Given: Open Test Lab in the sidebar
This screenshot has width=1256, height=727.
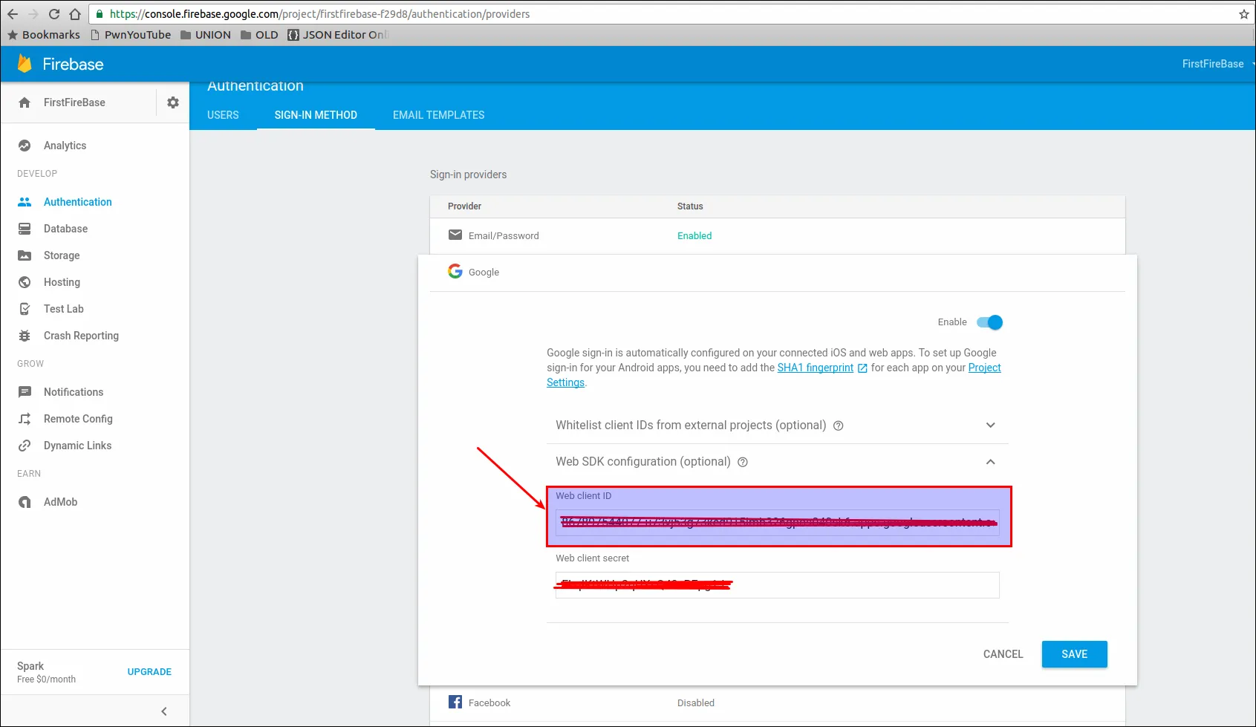Looking at the screenshot, I should (64, 309).
